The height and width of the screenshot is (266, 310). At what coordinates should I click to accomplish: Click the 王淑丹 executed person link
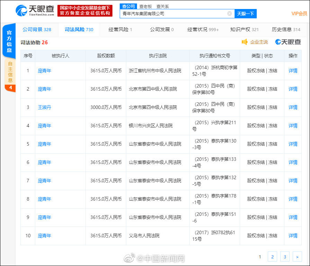click(x=44, y=107)
